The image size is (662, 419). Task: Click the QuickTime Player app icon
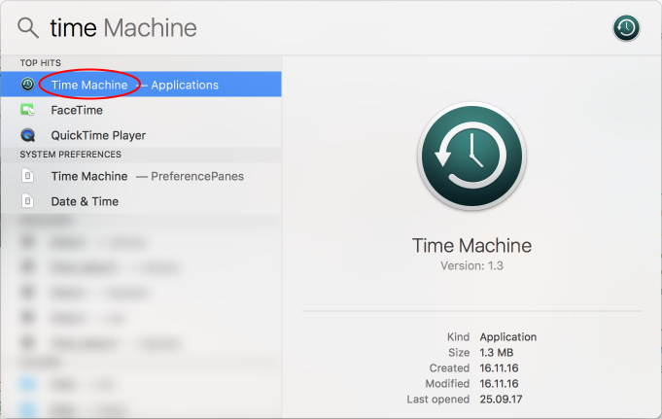click(28, 135)
